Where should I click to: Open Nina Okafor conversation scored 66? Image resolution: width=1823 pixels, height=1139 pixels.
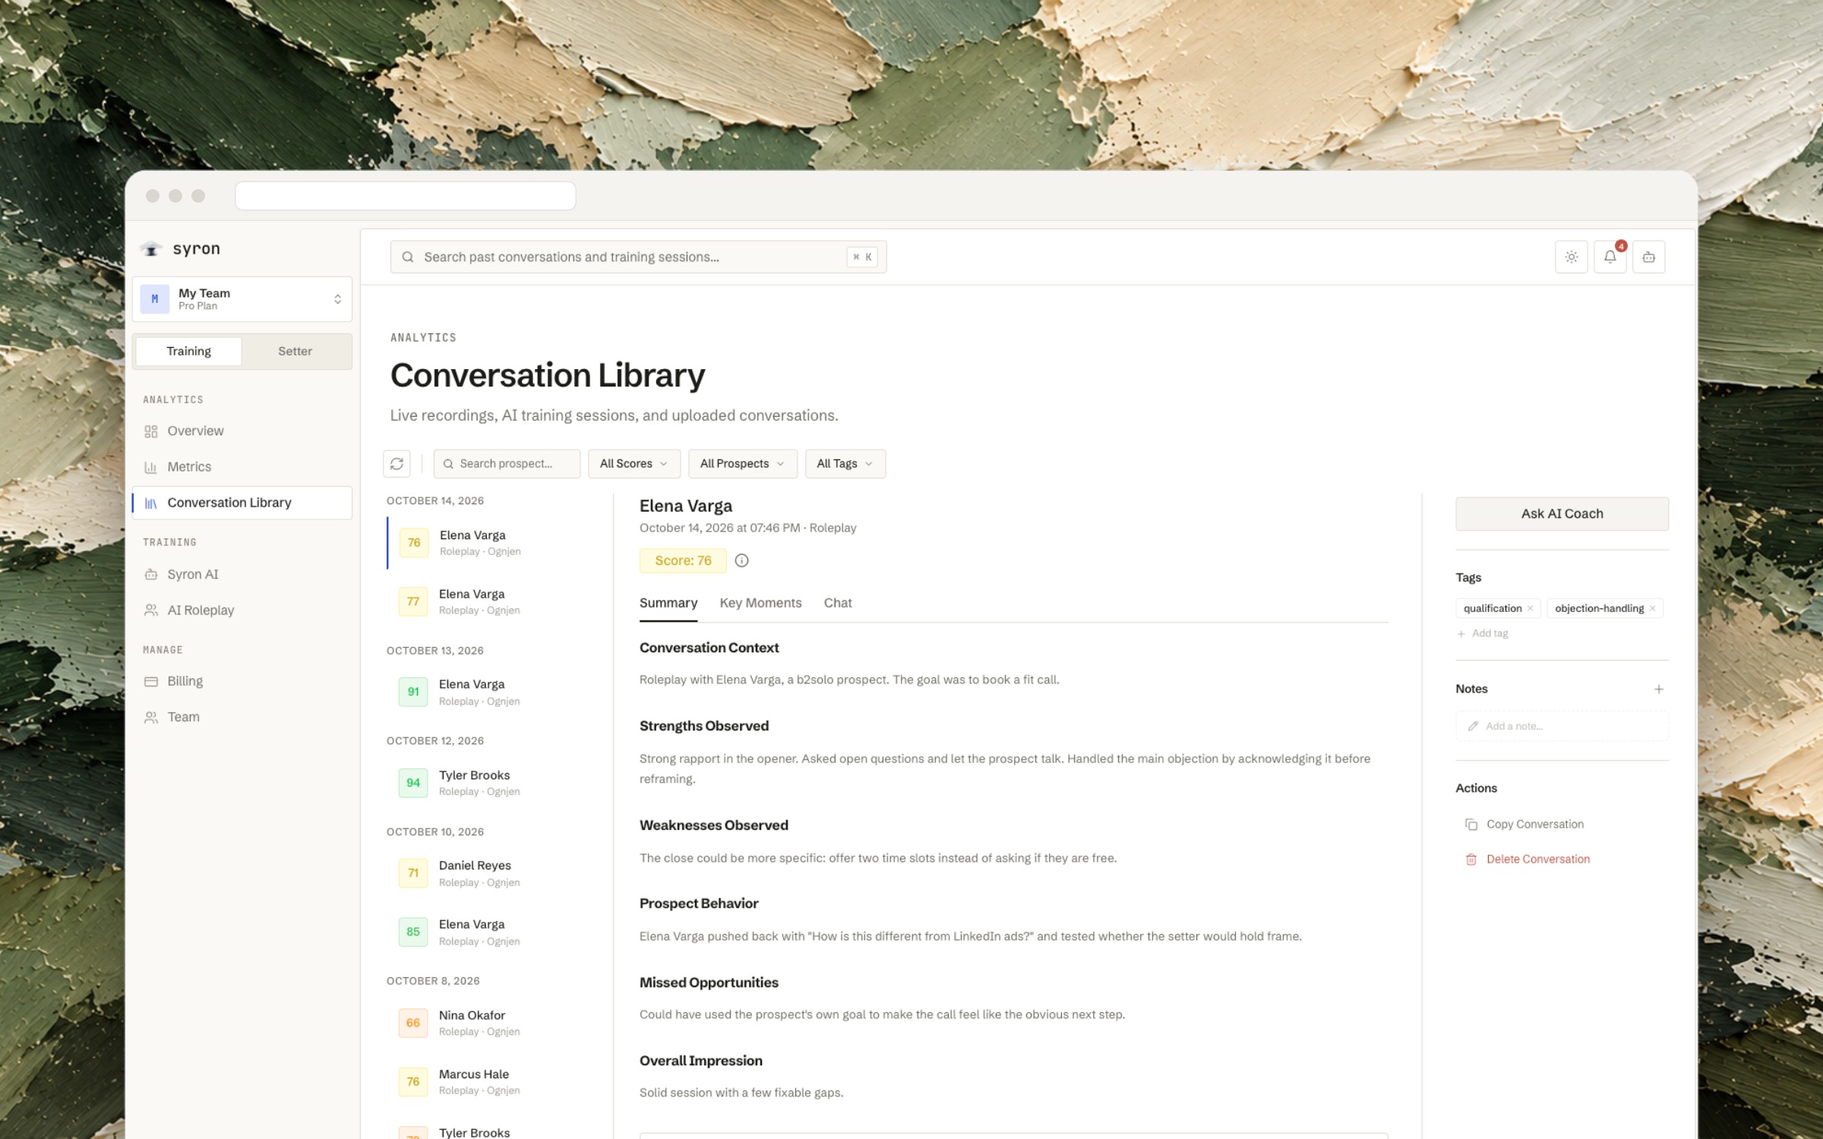pyautogui.click(x=495, y=1023)
